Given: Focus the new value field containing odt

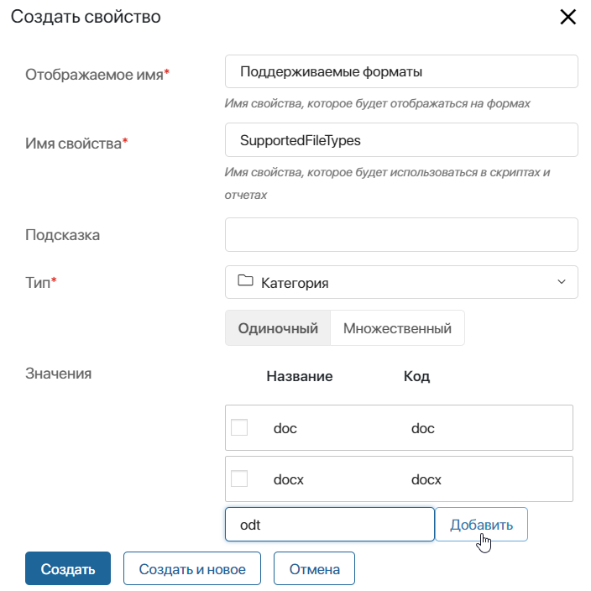Looking at the screenshot, I should tap(329, 525).
